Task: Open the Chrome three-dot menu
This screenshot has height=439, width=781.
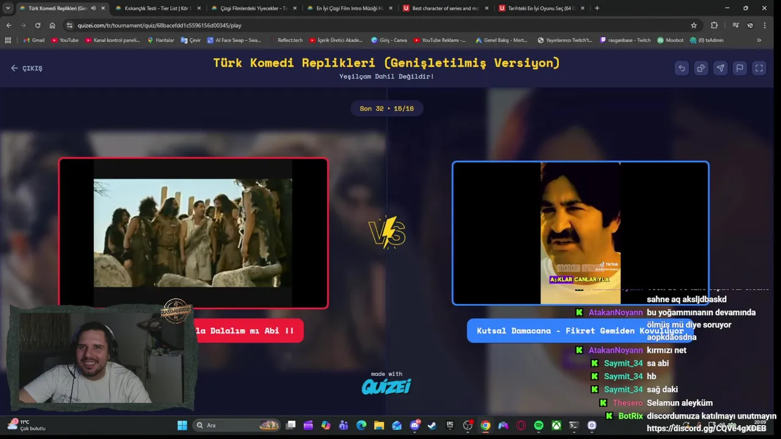Action: click(x=765, y=25)
